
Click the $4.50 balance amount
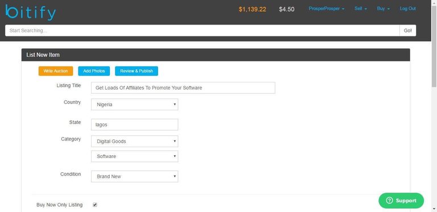pos(287,9)
